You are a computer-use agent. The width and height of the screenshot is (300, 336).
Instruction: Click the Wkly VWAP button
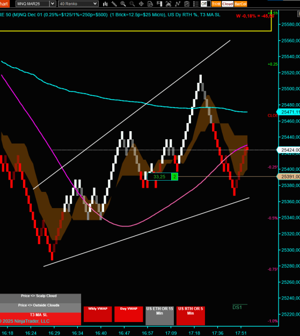(x=98, y=314)
